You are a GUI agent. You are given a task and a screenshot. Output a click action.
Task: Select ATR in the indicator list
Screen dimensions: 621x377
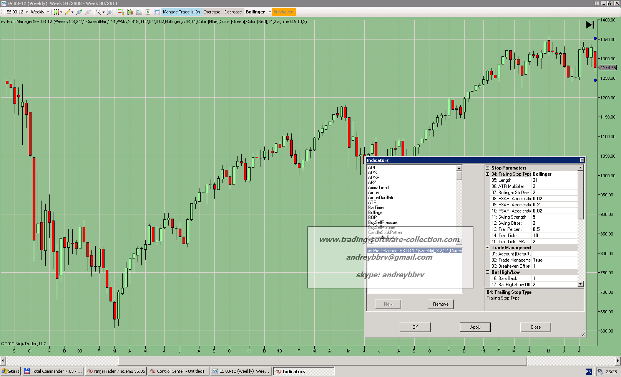pos(372,202)
